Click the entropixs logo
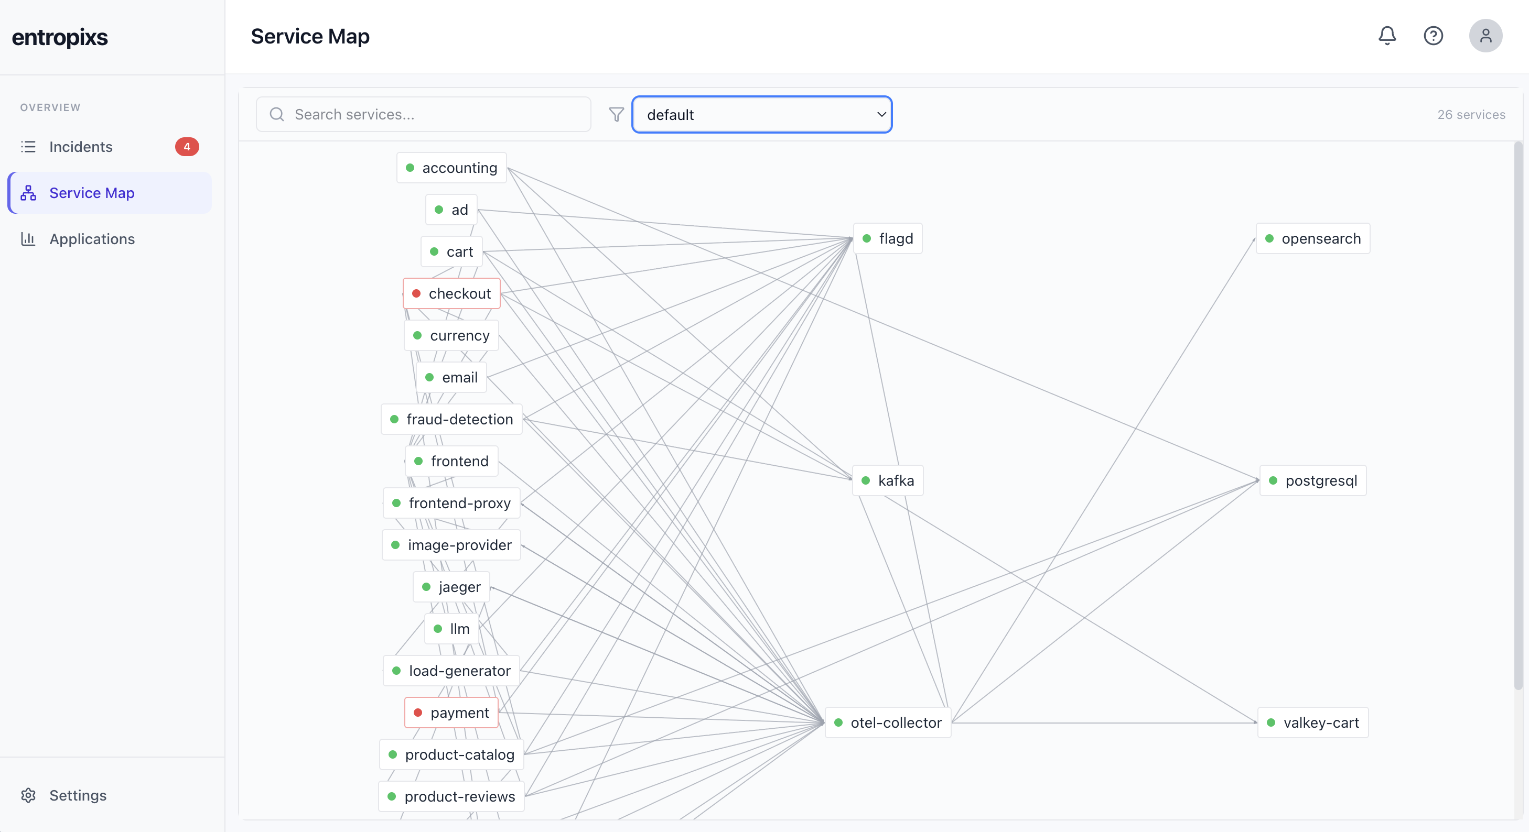The image size is (1529, 832). click(x=60, y=37)
